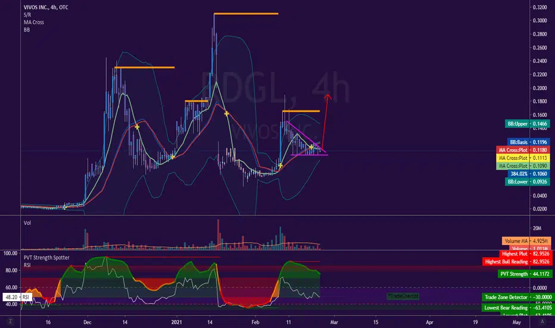The image size is (555, 328).
Task: Click the Dec date on the time axis
Action: coord(88,322)
